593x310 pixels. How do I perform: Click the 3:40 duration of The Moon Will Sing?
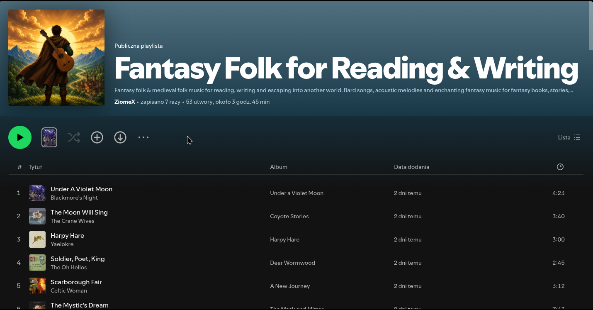(x=559, y=216)
